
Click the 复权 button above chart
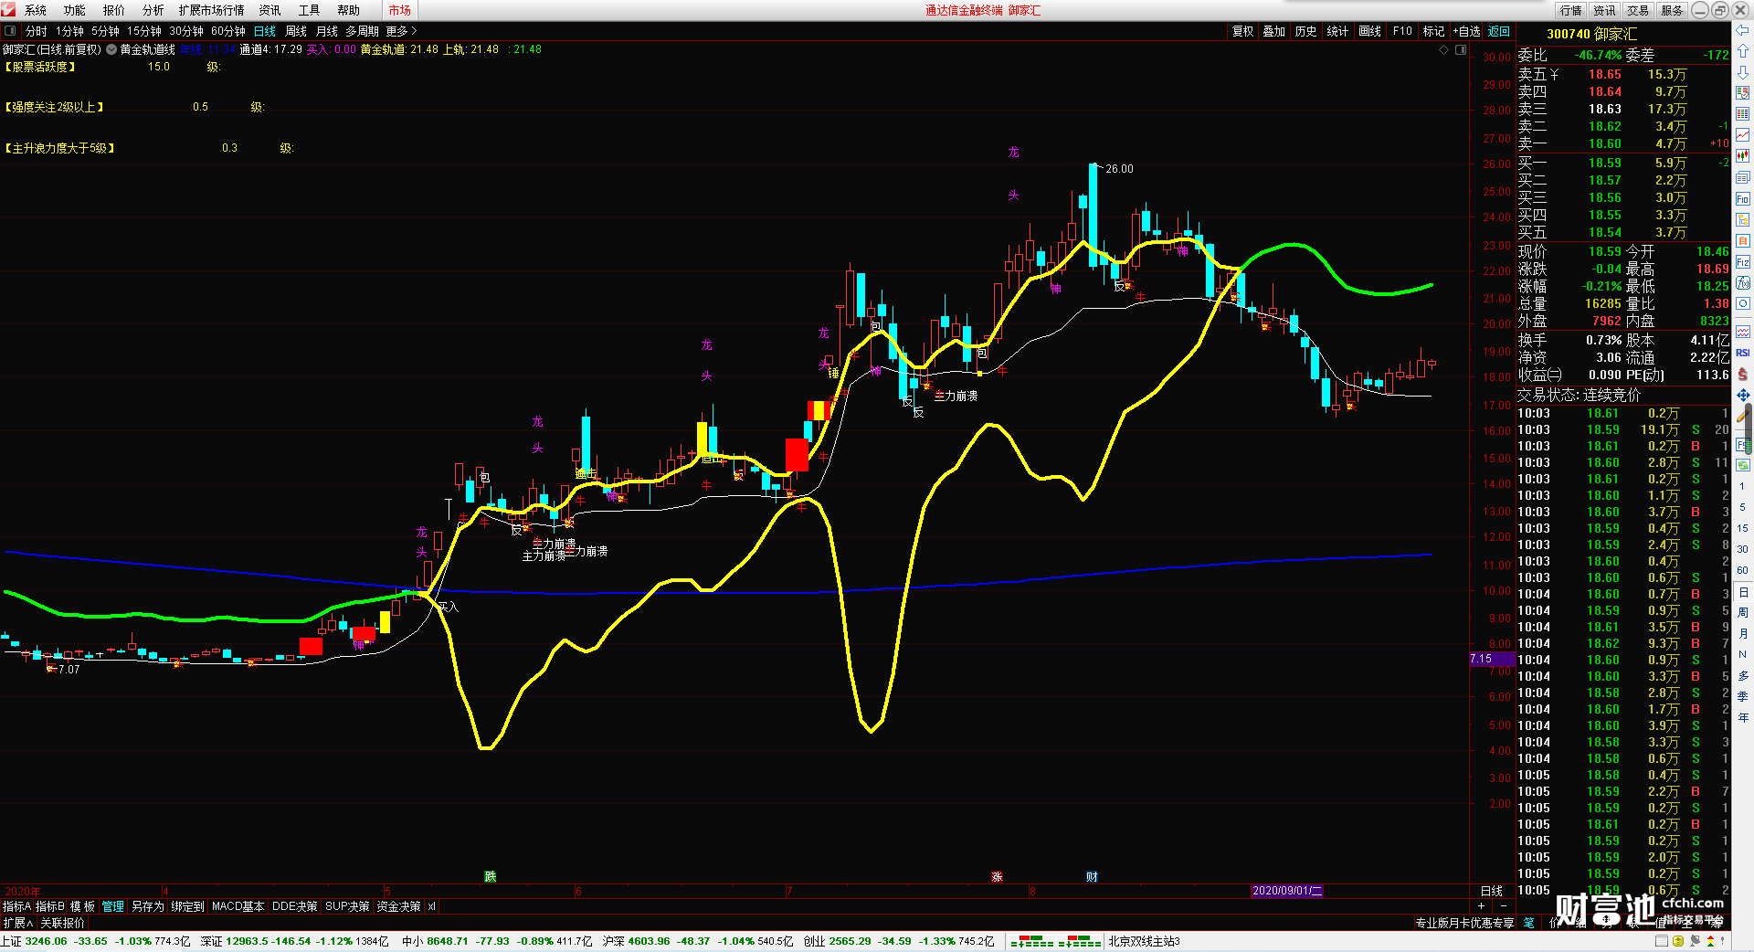tap(1243, 31)
